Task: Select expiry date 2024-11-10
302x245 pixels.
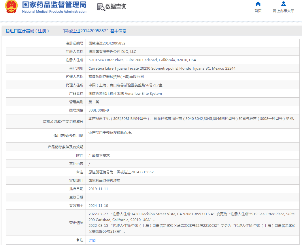Action: click(98, 206)
